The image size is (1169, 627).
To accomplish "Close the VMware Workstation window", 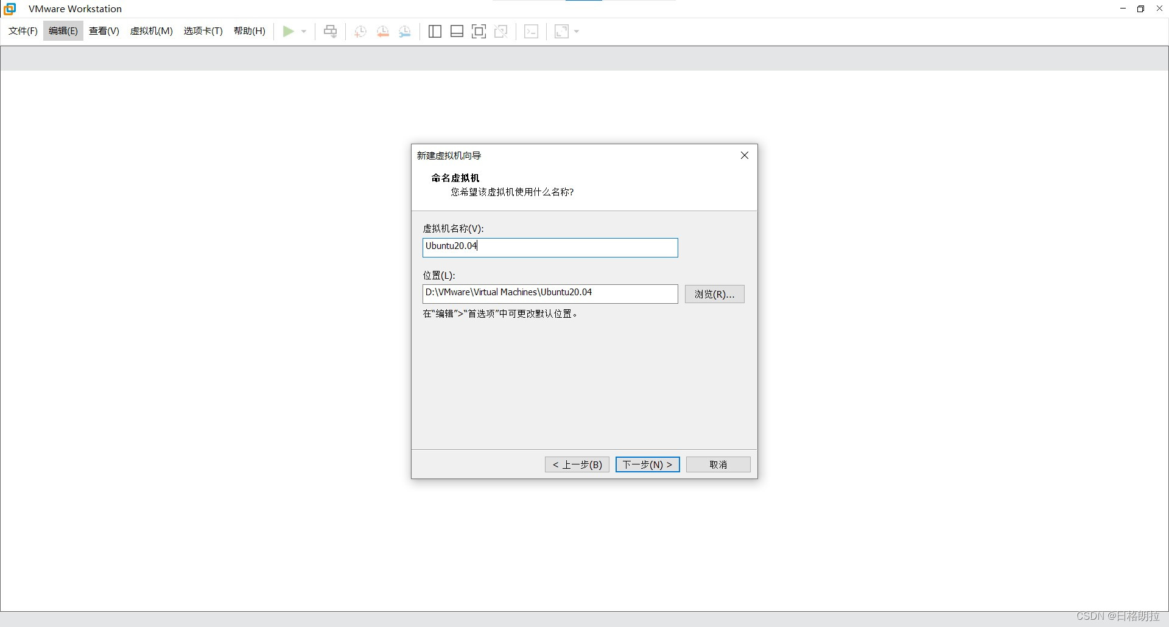I will pos(1159,9).
